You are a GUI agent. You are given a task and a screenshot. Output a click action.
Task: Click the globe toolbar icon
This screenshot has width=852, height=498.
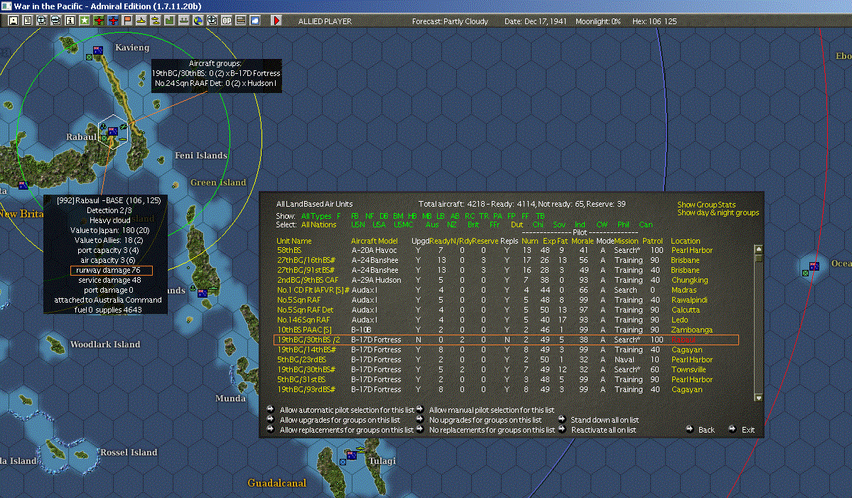click(x=198, y=21)
